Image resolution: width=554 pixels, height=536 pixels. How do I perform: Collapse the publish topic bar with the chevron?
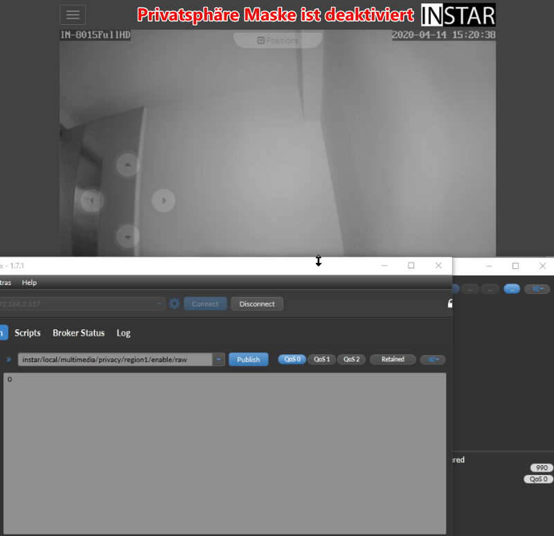pyautogui.click(x=10, y=359)
